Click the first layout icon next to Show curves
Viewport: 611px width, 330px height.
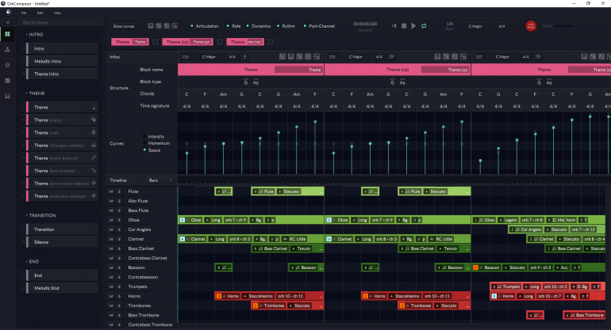151,26
